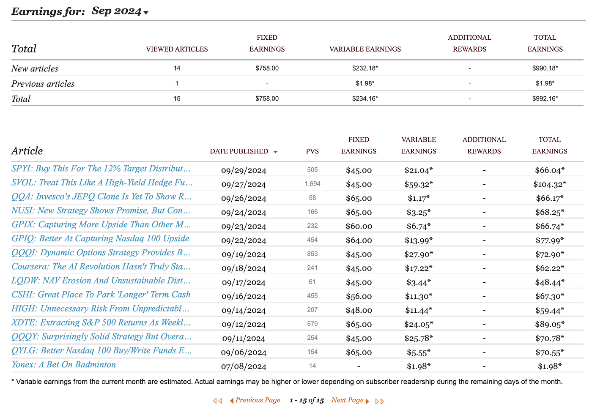Click article table Total Earnings header
592x415 pixels.
click(x=550, y=145)
